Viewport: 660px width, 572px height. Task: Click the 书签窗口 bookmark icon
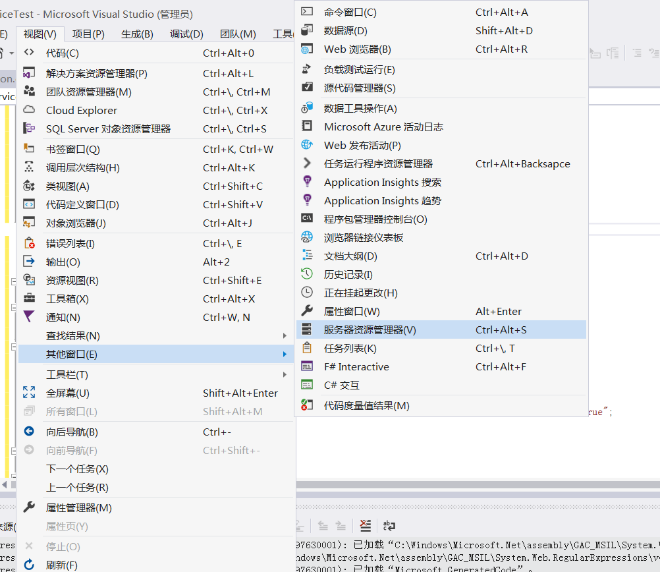(28, 148)
